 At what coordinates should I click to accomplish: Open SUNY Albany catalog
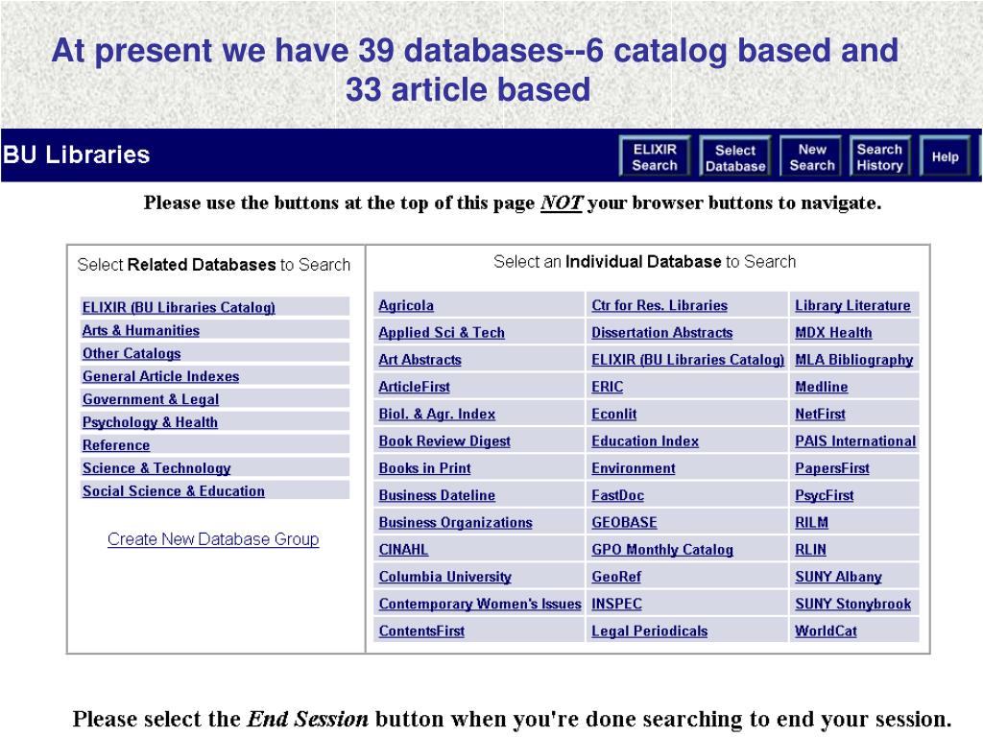point(838,577)
